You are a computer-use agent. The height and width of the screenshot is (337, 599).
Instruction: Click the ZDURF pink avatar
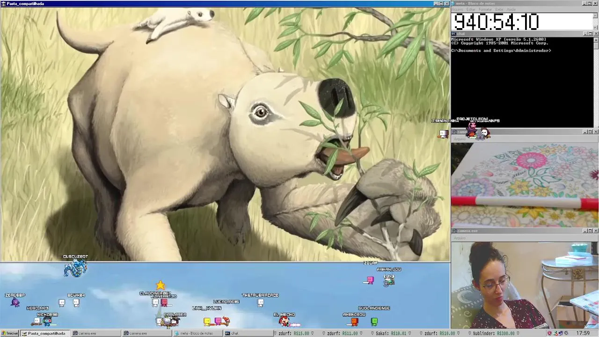point(370,280)
